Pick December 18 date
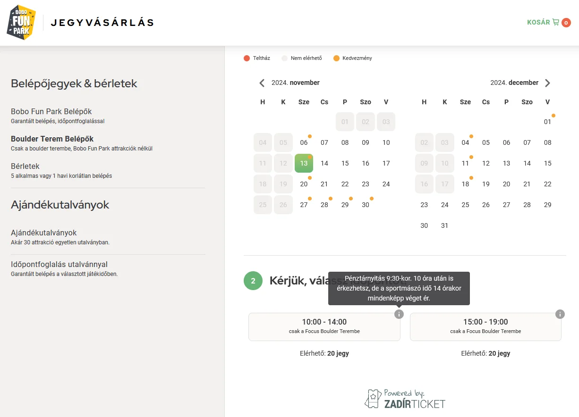The height and width of the screenshot is (417, 579). tap(465, 184)
